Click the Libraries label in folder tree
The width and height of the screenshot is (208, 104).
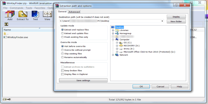coord(124,30)
